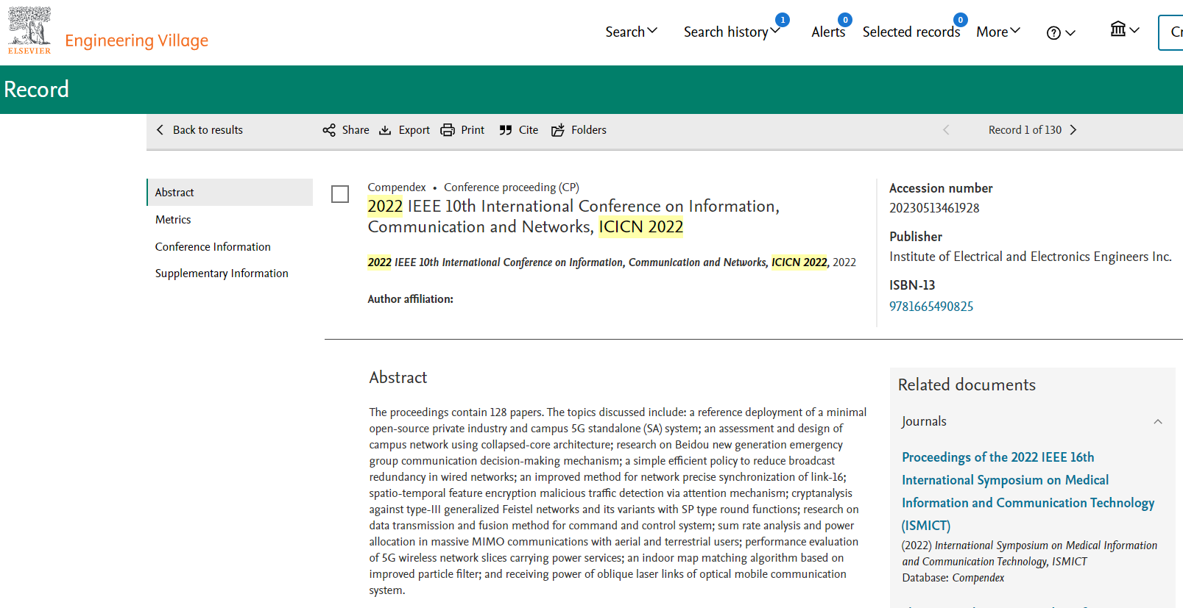1183x608 pixels.
Task: Open the Alerts page
Action: [x=828, y=32]
